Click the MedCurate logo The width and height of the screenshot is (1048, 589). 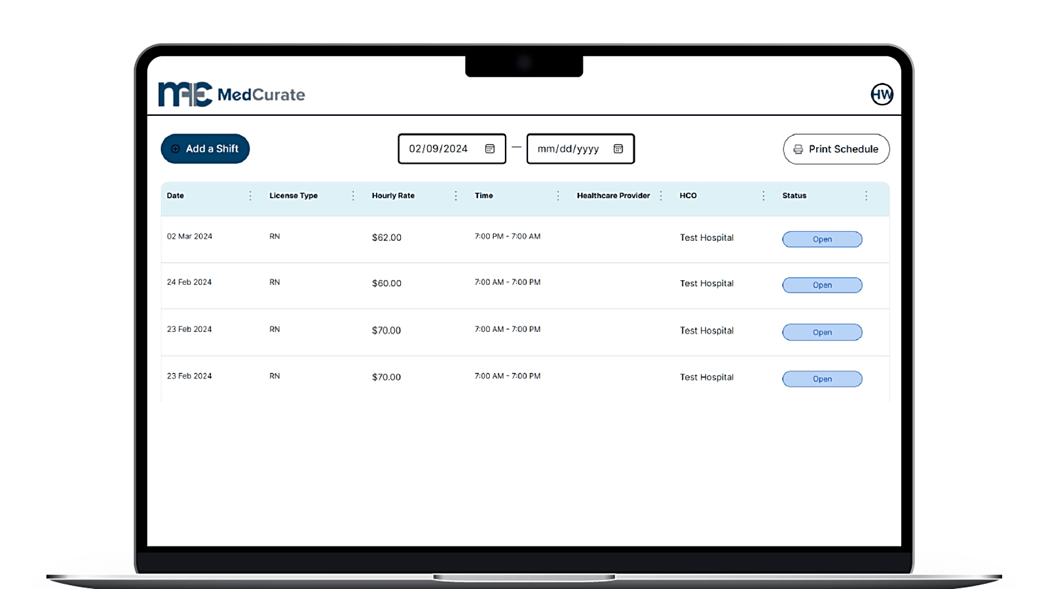click(x=231, y=94)
